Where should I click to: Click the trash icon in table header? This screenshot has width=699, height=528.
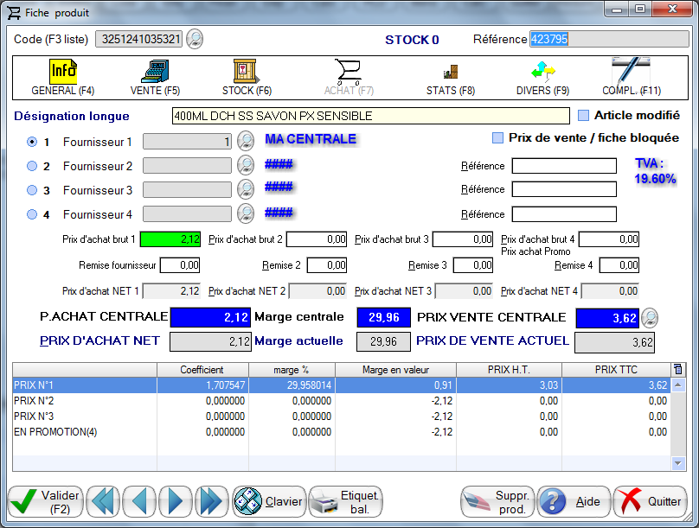coord(677,370)
